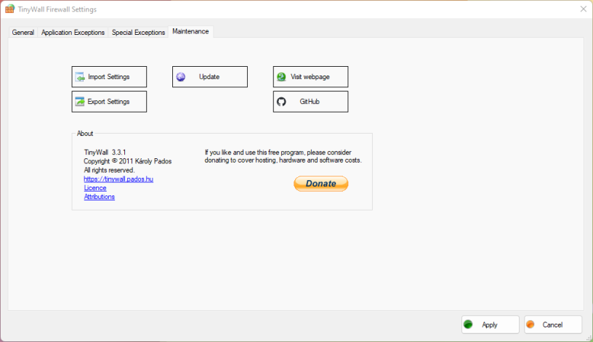Click the All rights reserved text

109,170
